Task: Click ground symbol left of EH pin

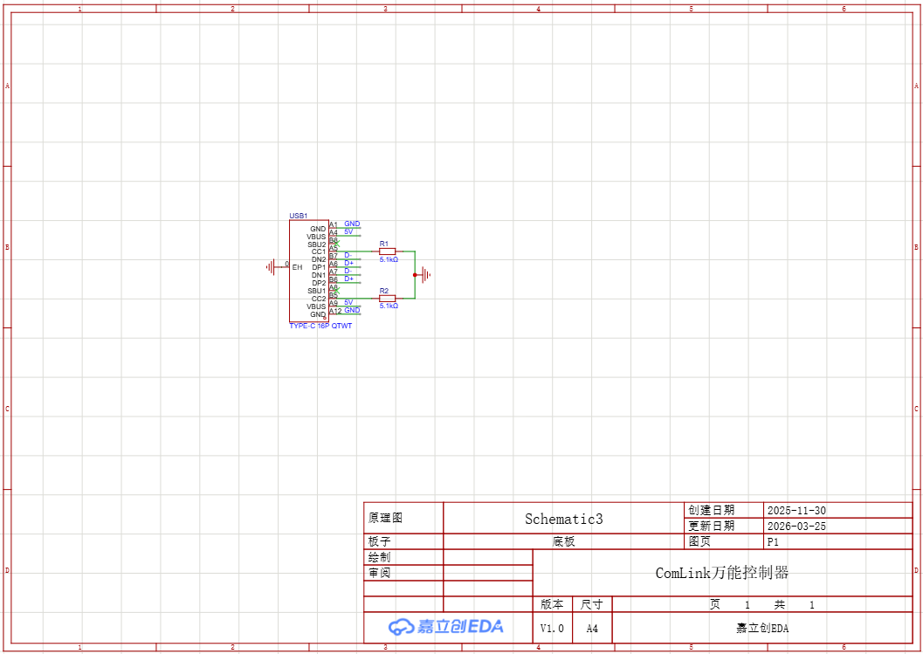Action: [x=272, y=266]
